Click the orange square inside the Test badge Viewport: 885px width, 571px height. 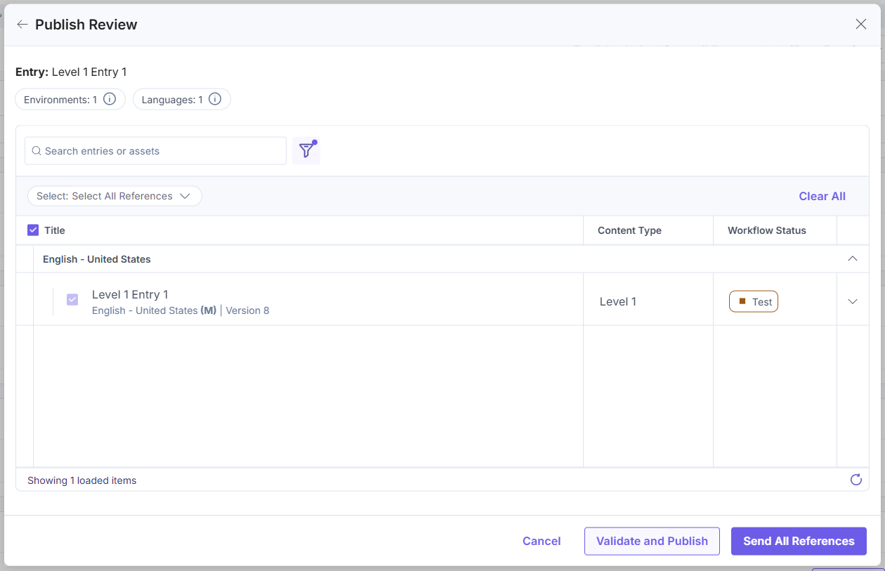(741, 301)
